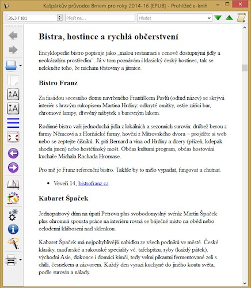The width and height of the screenshot is (251, 288).
Task: Expand the dropdown arrow beside Print icon
Action: [x=20, y=260]
